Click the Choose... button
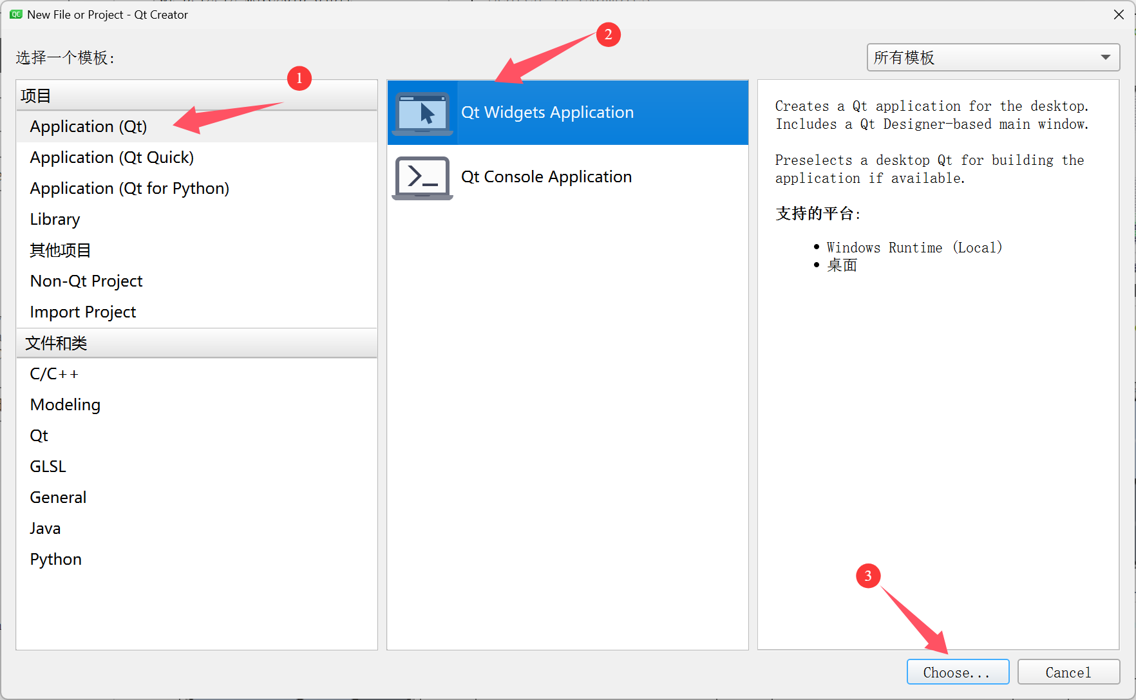 958,672
